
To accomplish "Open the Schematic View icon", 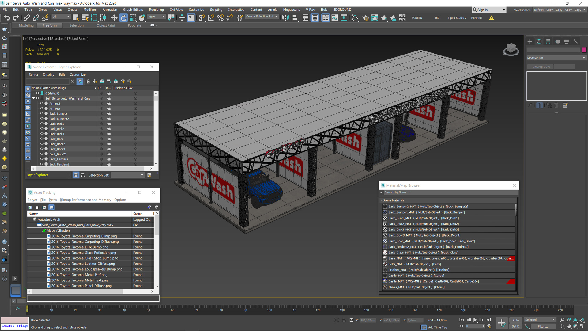I will [344, 18].
